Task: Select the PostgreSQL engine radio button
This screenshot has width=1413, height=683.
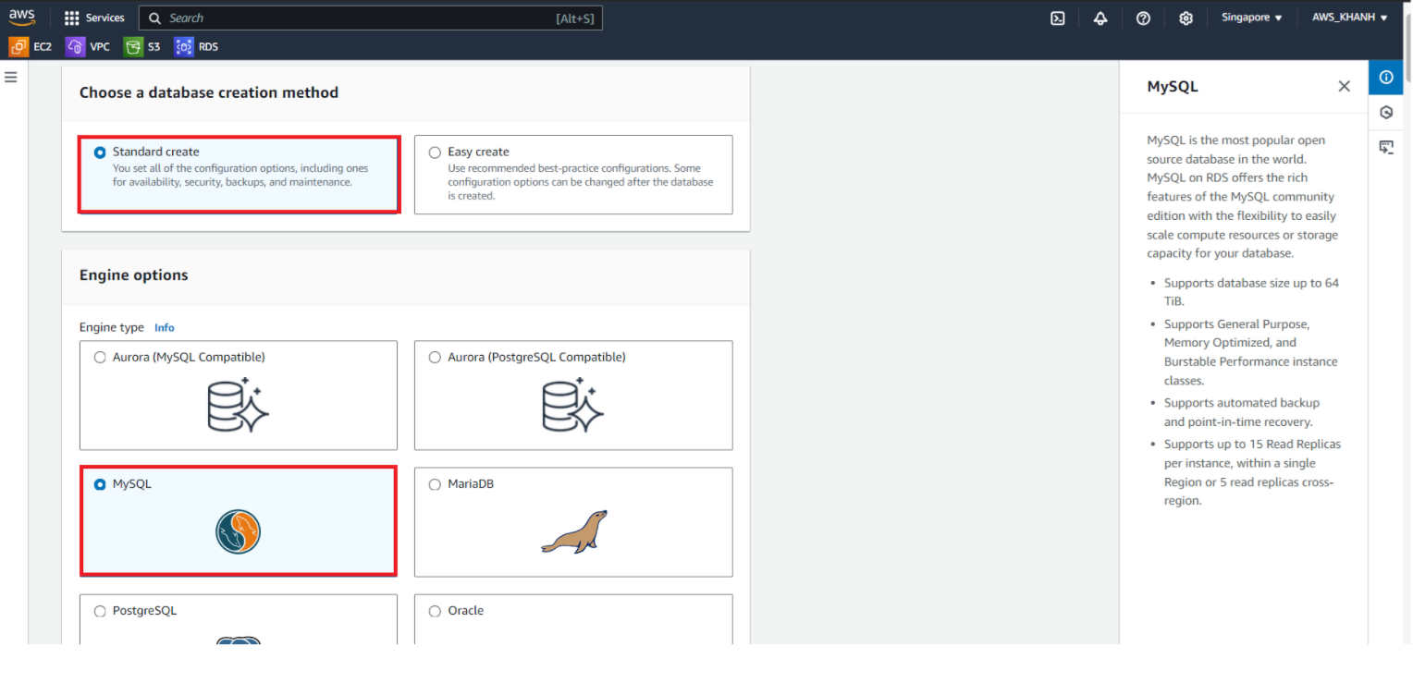Action: pyautogui.click(x=100, y=611)
